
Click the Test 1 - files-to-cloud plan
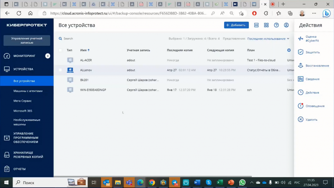(261, 60)
